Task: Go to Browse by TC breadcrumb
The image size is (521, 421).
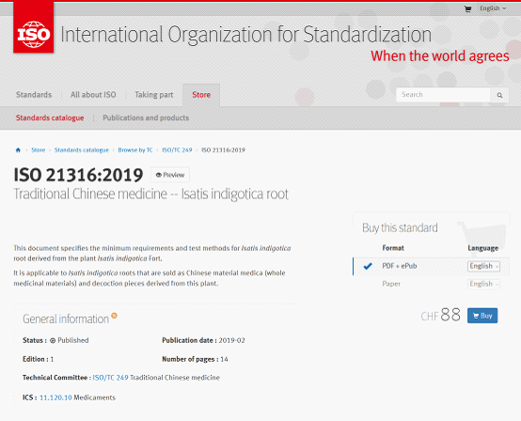Action: [135, 150]
